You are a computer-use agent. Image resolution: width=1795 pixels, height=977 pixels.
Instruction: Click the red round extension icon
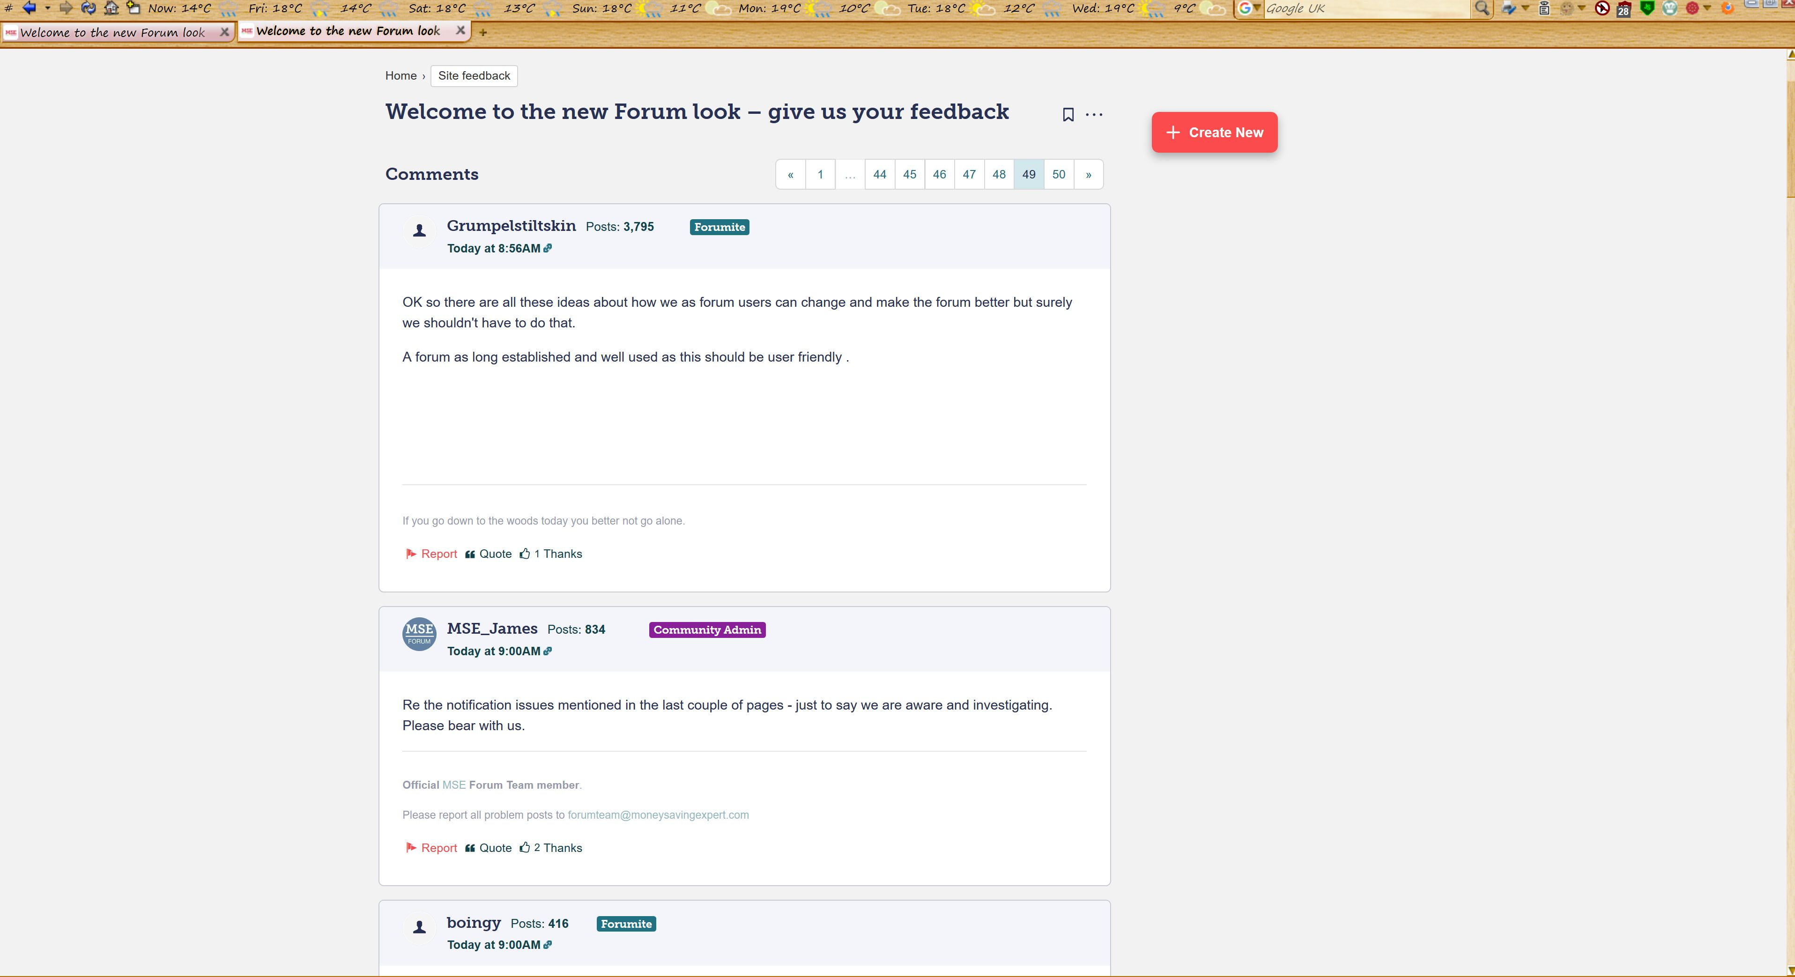pos(1692,8)
